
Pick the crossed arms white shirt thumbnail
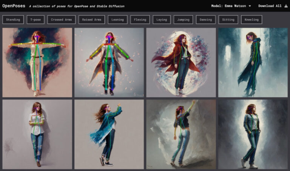click(37, 134)
